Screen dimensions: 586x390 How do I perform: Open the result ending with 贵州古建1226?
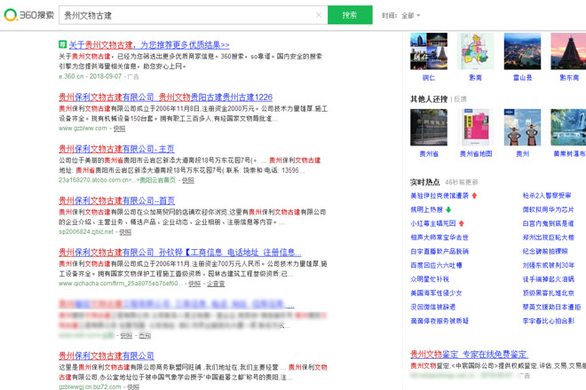click(x=165, y=97)
